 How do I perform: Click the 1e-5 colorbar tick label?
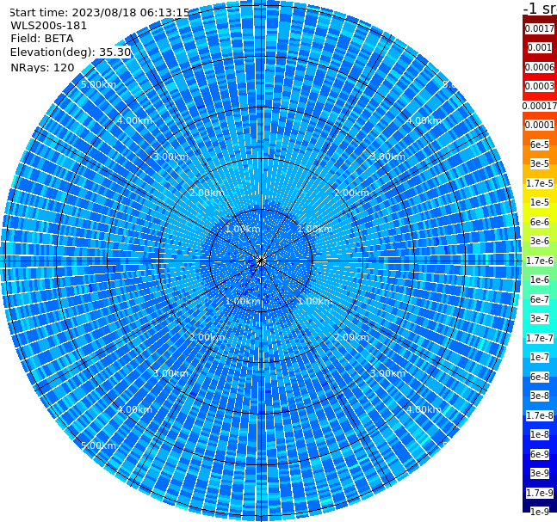pos(540,202)
